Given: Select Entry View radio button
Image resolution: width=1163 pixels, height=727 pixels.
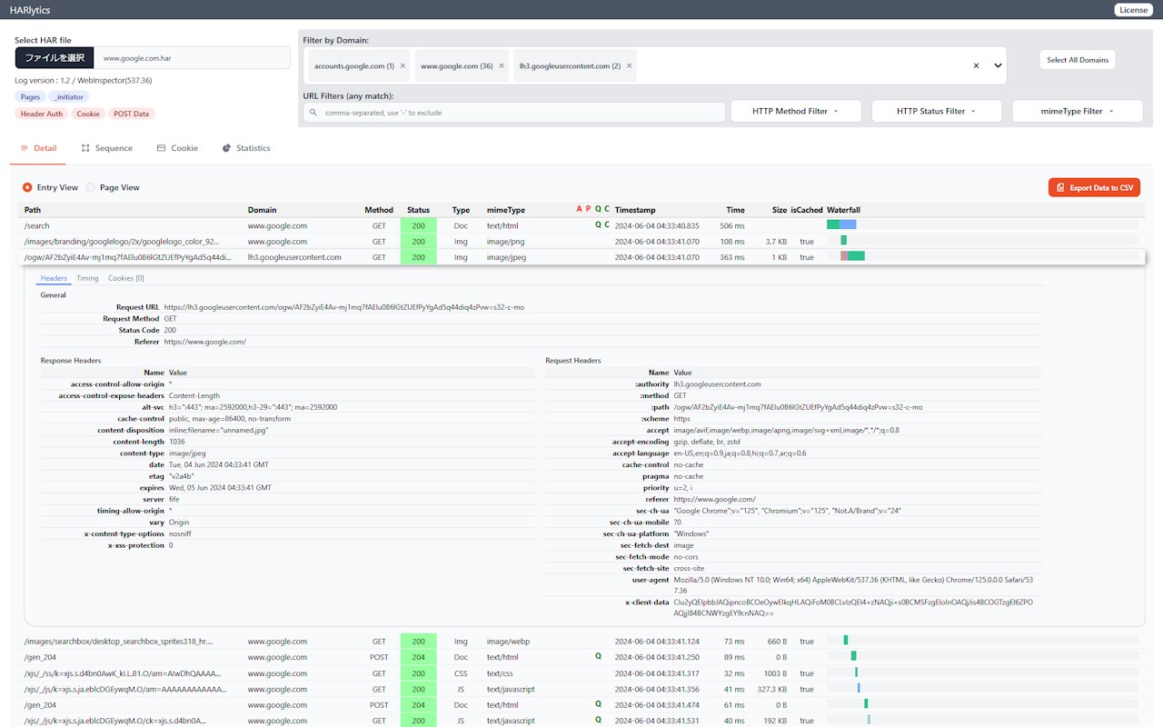Looking at the screenshot, I should tap(27, 187).
